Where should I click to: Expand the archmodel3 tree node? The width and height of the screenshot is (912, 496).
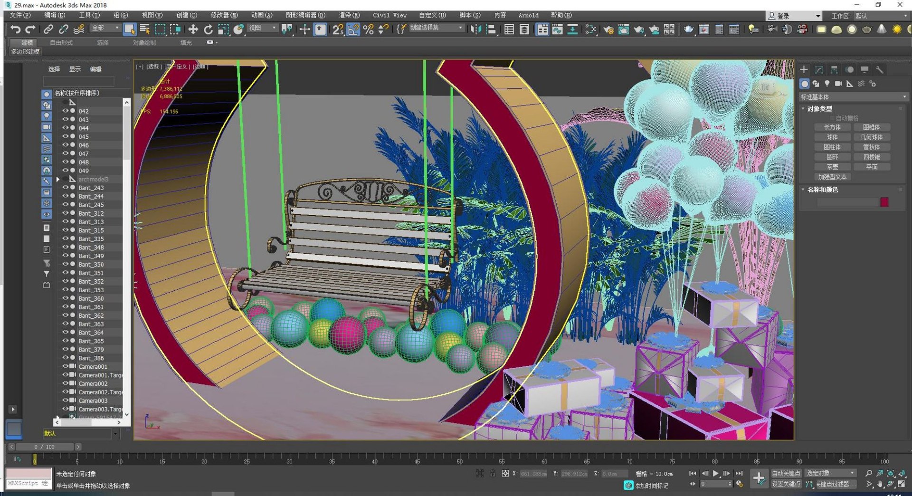(58, 179)
